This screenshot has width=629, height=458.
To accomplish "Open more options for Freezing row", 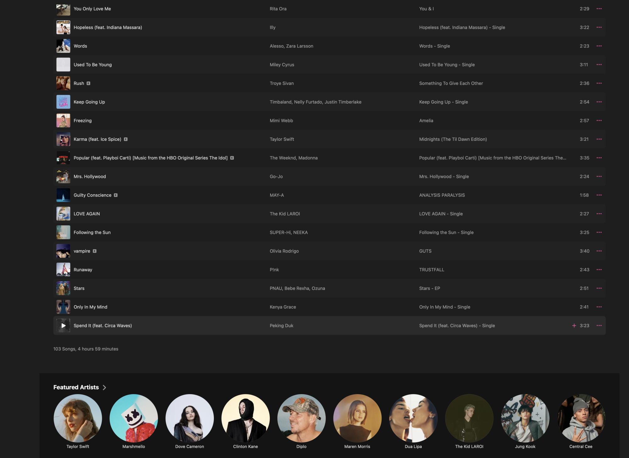I will (599, 121).
